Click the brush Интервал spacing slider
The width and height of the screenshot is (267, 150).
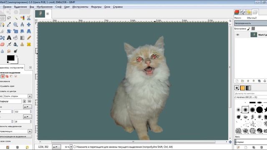point(251,142)
